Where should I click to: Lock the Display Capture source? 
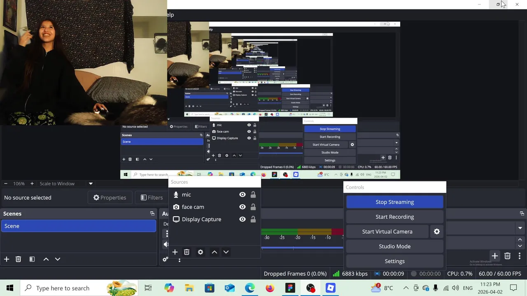(253, 219)
